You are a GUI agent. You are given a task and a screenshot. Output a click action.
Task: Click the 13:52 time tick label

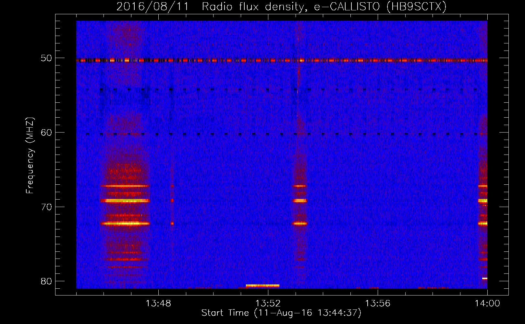[268, 304]
